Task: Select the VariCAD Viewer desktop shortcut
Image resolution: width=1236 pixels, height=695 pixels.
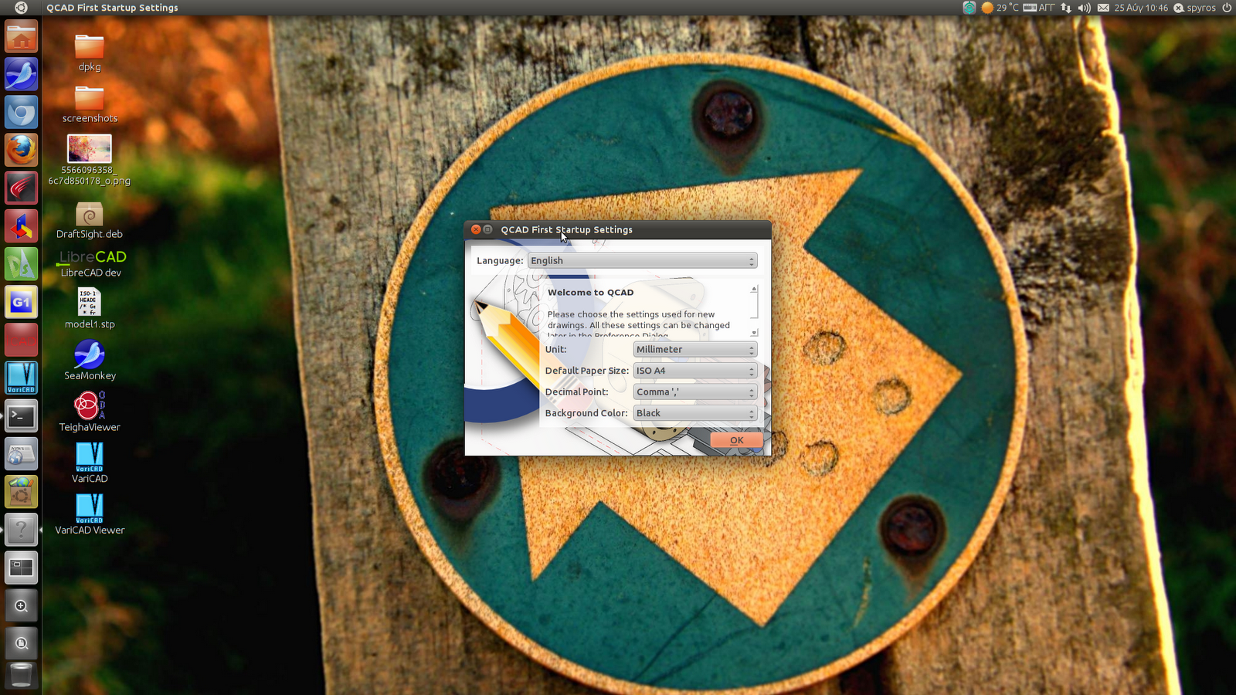Action: [x=90, y=515]
